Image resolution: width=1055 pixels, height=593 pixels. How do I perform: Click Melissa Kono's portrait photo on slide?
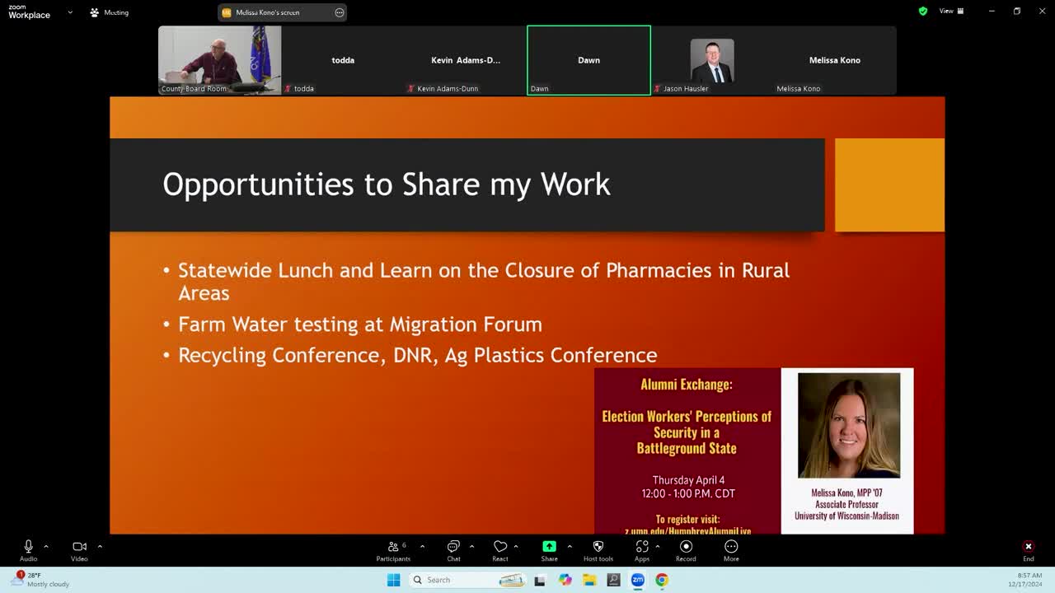(x=849, y=425)
